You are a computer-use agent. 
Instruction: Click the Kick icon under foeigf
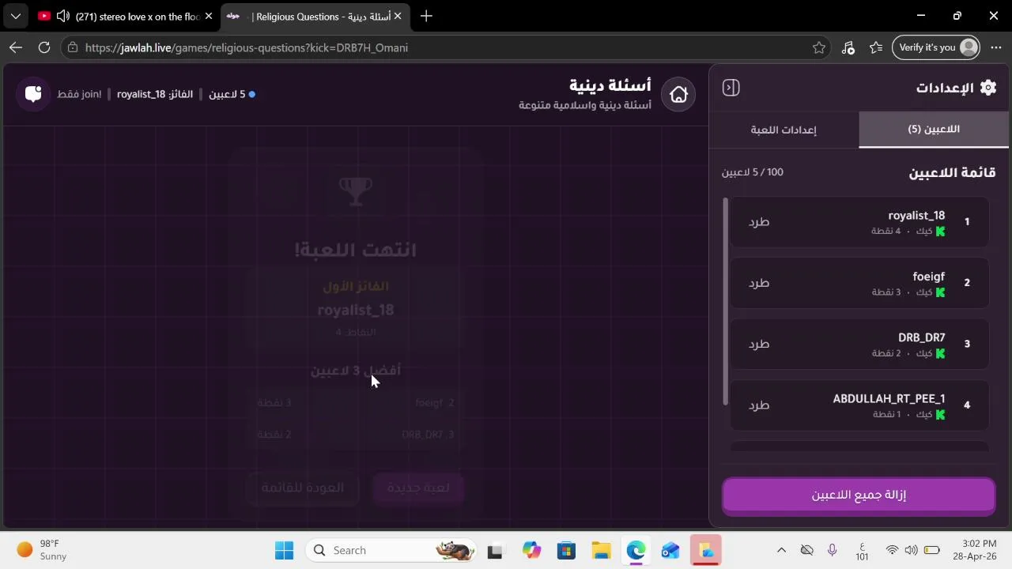click(x=940, y=292)
